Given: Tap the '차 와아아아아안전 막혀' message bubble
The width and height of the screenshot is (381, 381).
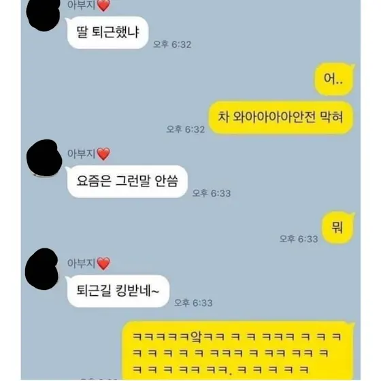Looking at the screenshot, I should tap(280, 117).
